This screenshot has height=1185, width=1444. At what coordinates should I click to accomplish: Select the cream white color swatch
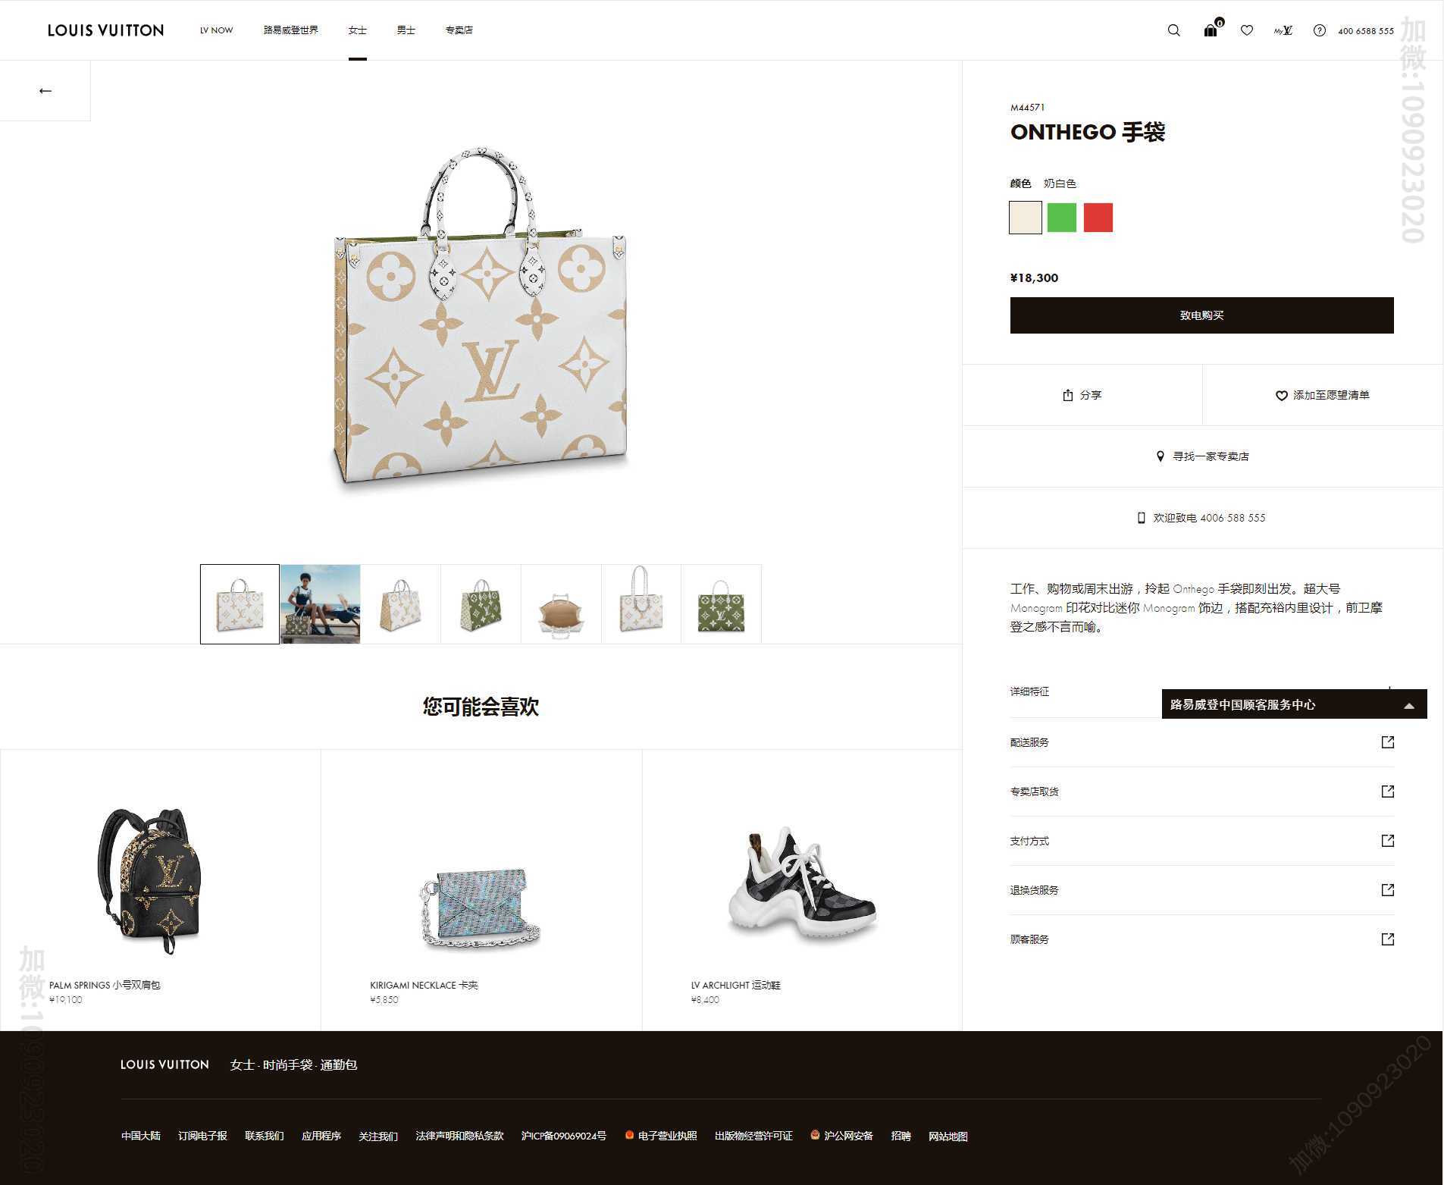point(1025,217)
